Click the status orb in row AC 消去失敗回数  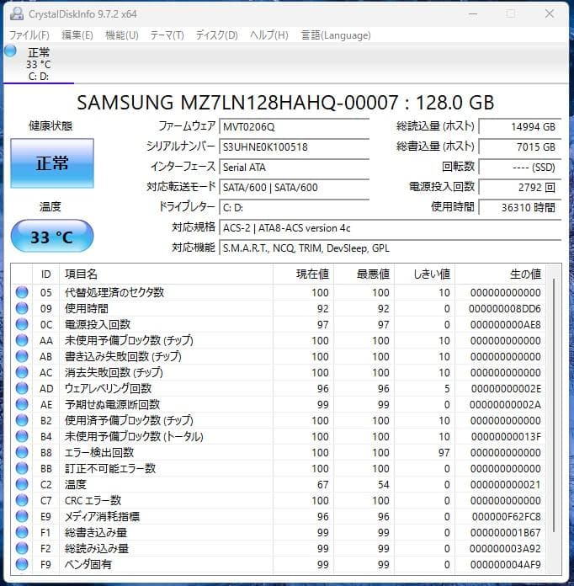22,372
